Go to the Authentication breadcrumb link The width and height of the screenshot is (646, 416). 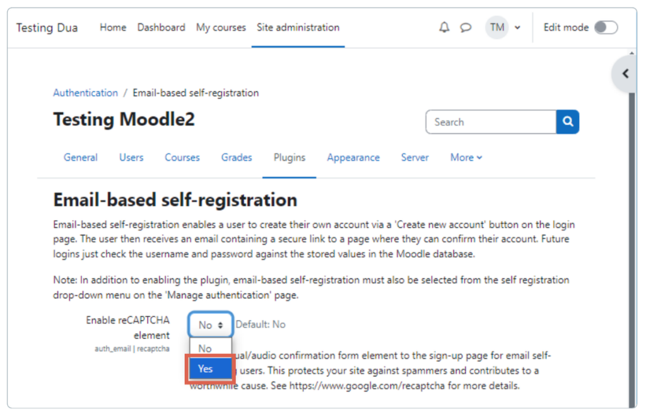point(85,93)
